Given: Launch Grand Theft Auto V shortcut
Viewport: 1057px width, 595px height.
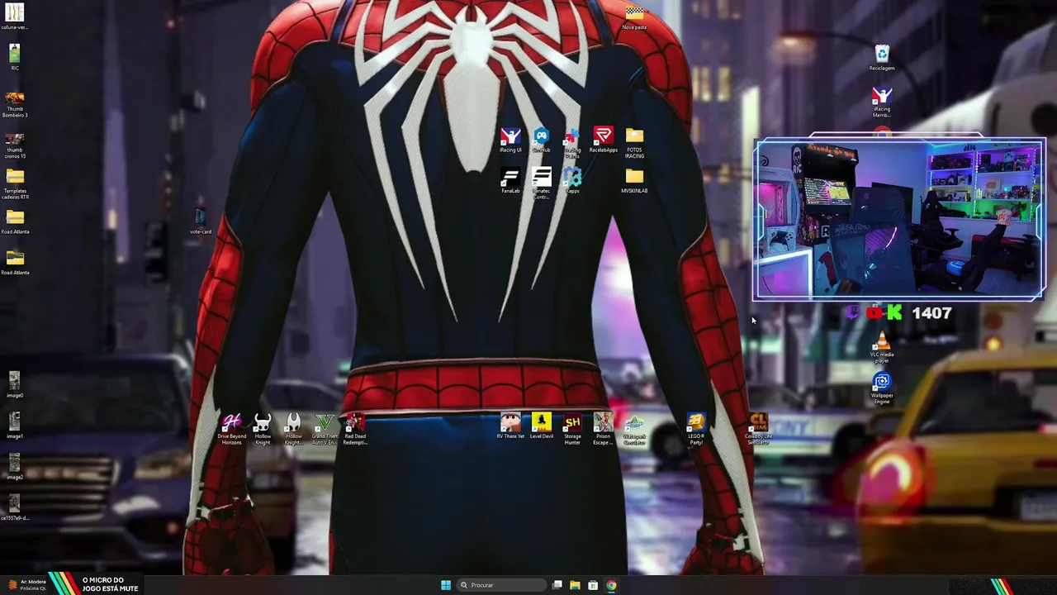Looking at the screenshot, I should [x=325, y=430].
